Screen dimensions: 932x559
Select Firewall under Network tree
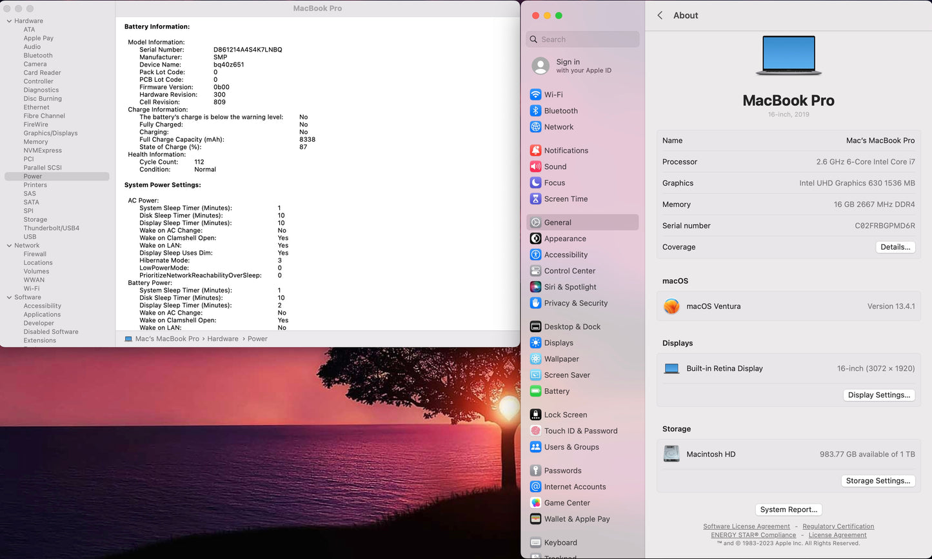tap(35, 254)
